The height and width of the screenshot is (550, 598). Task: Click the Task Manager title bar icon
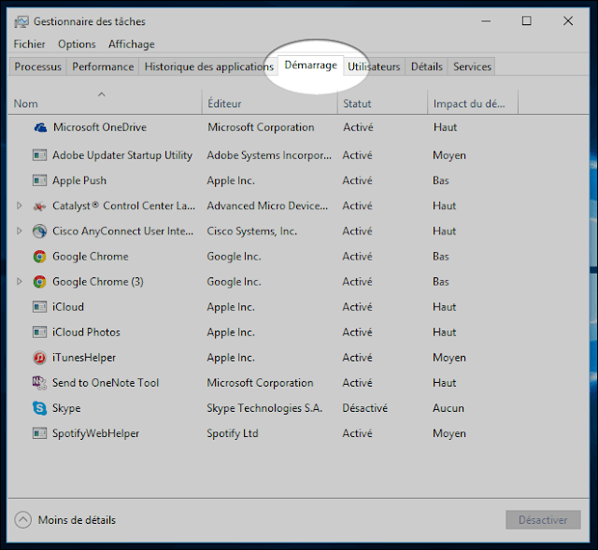coord(21,21)
